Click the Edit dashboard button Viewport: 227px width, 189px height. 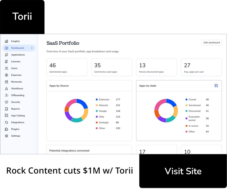212,43
